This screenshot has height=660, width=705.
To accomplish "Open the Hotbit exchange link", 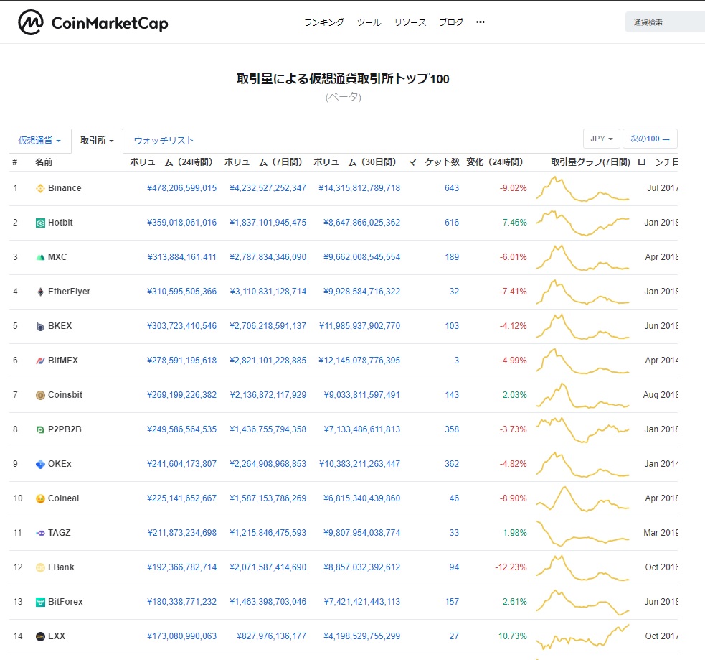I will [60, 223].
